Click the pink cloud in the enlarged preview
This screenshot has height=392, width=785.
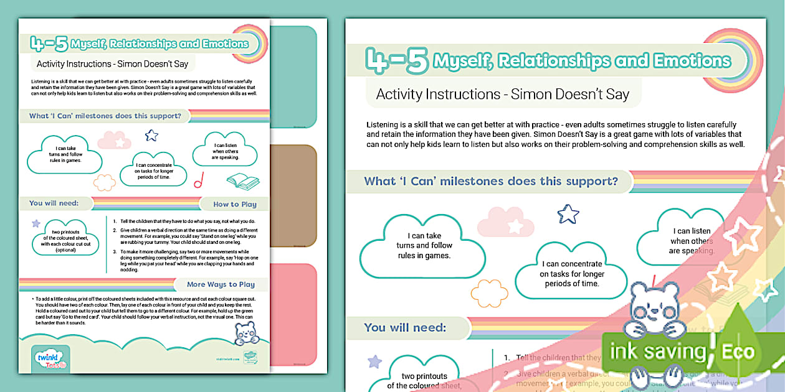[x=501, y=227]
